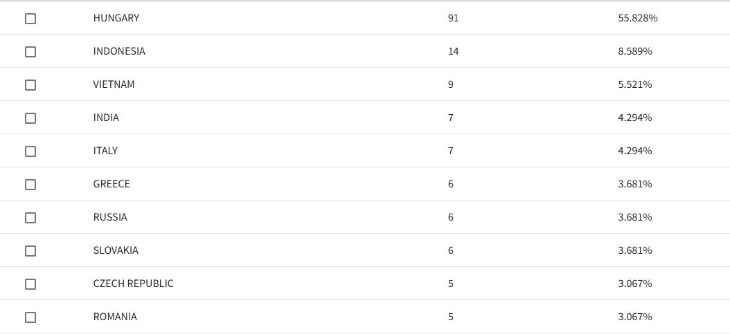
Task: Click the SLOVAKIA country label
Action: point(116,250)
